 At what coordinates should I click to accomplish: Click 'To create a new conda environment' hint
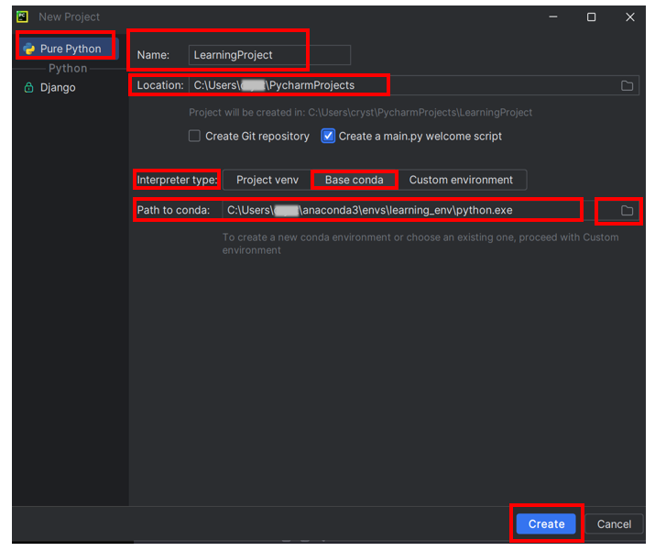[420, 244]
